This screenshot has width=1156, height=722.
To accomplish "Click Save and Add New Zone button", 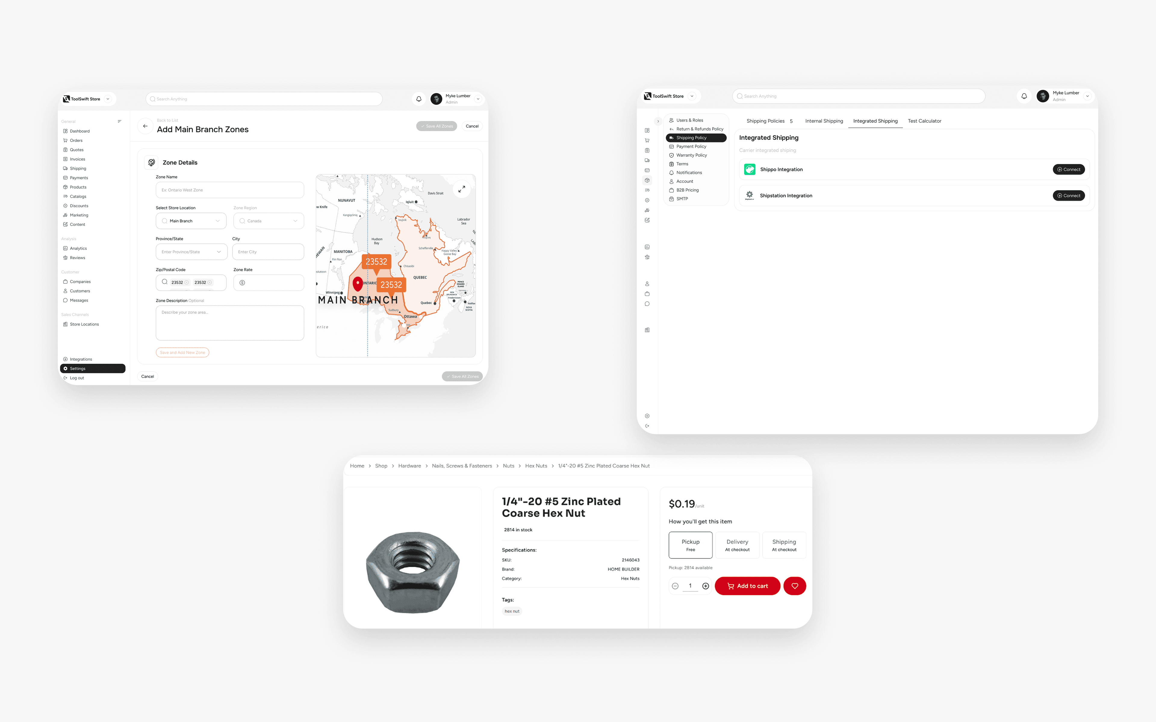I will pyautogui.click(x=182, y=352).
